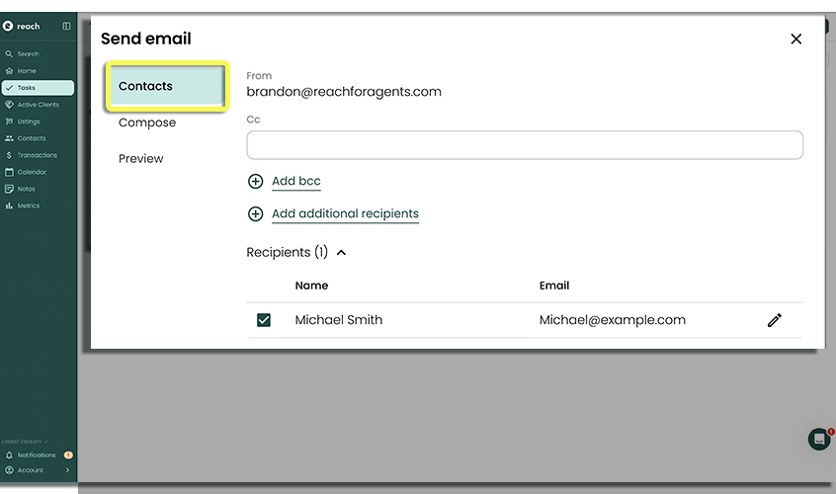Collapse the Recipients (1) list
This screenshot has width=836, height=494.
click(342, 253)
